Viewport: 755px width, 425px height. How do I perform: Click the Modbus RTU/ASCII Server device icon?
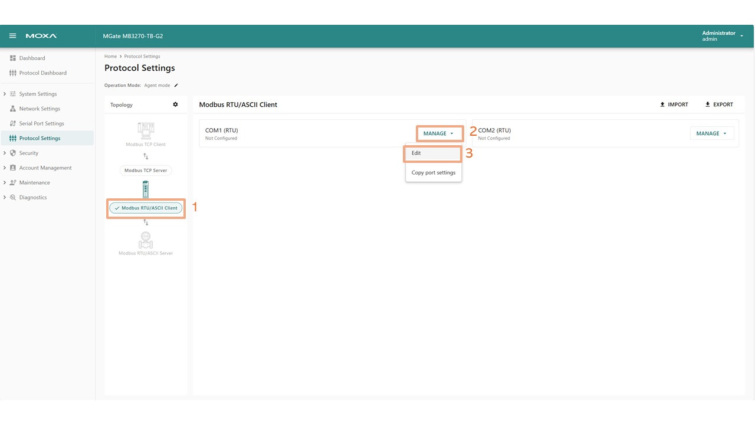click(x=146, y=240)
